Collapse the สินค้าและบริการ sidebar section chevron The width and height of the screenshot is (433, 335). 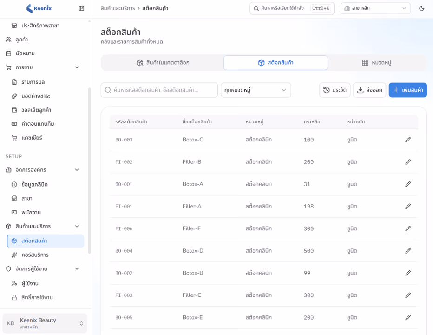77,226
